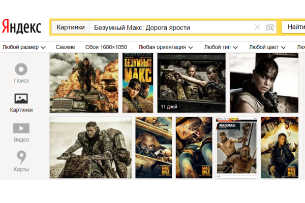305x203 pixels.
Task: Open thumbnail of woman in truck cab
Action: coord(264,83)
